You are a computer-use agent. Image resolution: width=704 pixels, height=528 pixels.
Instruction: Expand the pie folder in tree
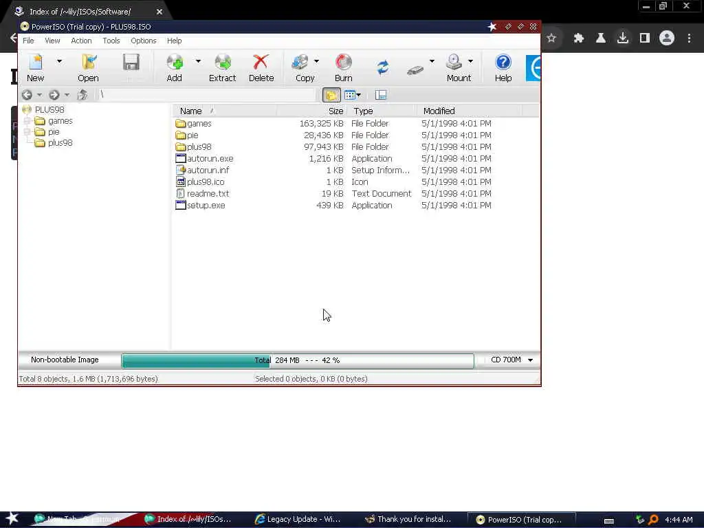coord(27,131)
